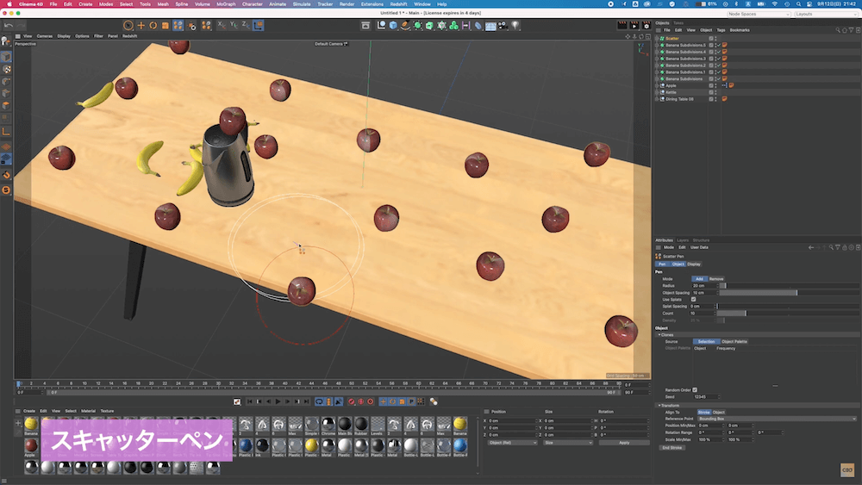Click the End Stroke button
This screenshot has height=485, width=862.
[x=671, y=447]
